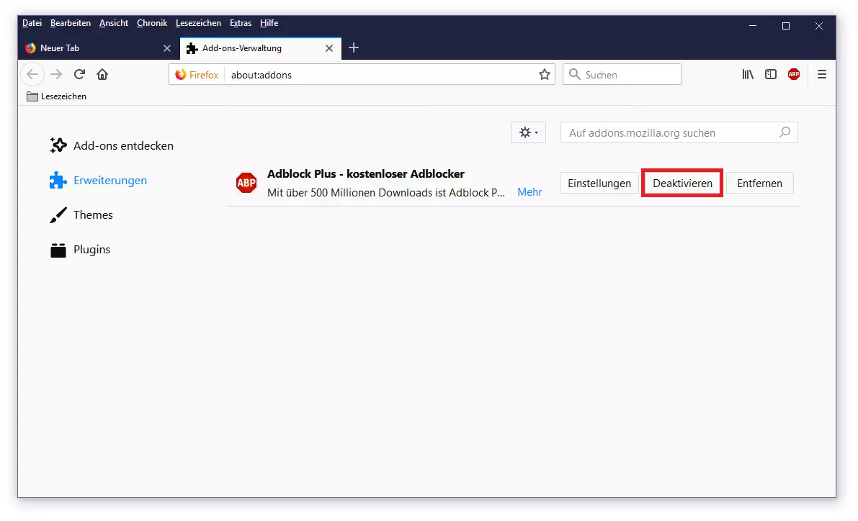Switch to the Neuer Tab tab
Screen dimensions: 858x521
click(x=99, y=48)
